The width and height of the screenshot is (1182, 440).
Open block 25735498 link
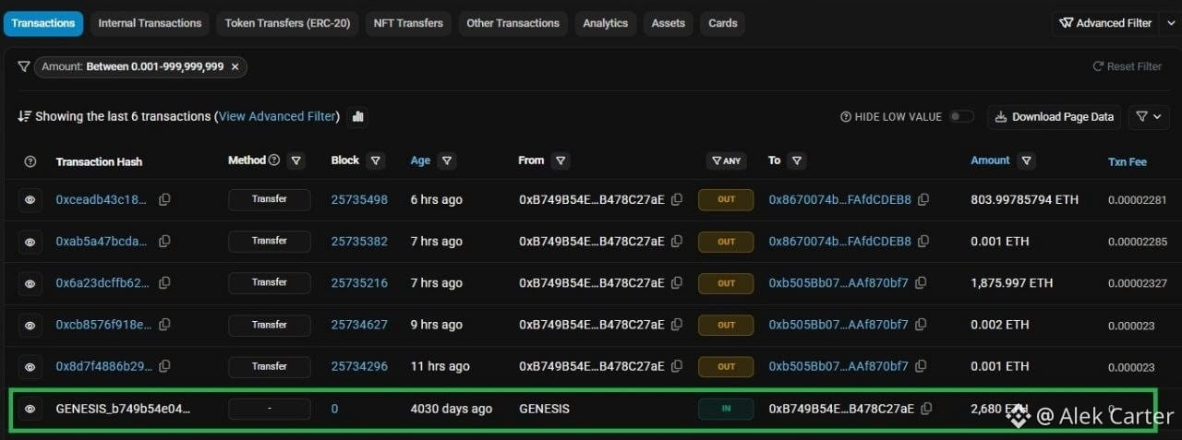tap(359, 199)
